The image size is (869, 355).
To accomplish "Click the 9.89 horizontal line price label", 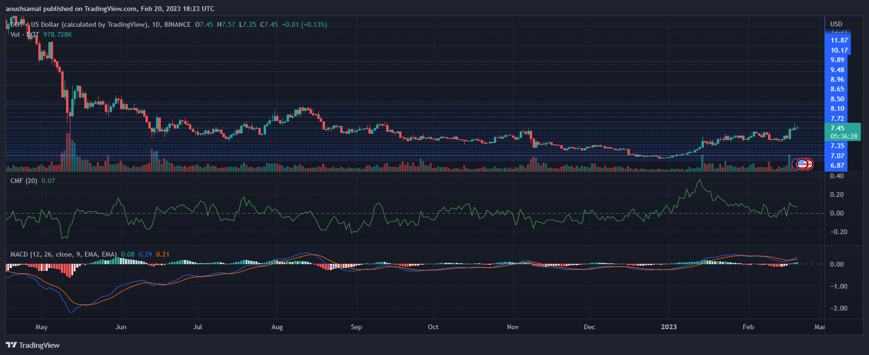I will click(x=837, y=60).
